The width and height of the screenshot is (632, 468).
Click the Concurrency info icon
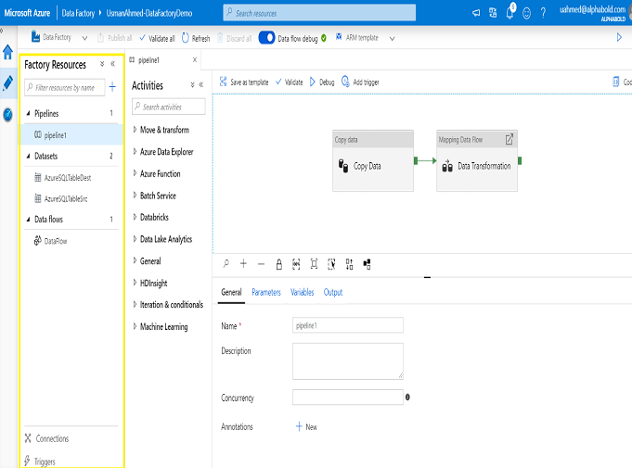(407, 398)
